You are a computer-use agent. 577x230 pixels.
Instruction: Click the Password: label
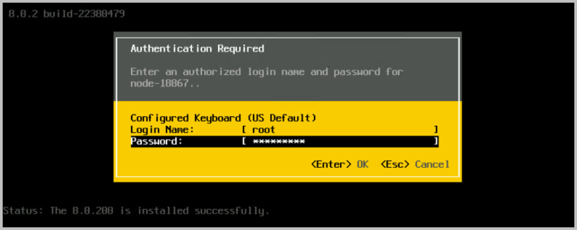click(x=157, y=141)
